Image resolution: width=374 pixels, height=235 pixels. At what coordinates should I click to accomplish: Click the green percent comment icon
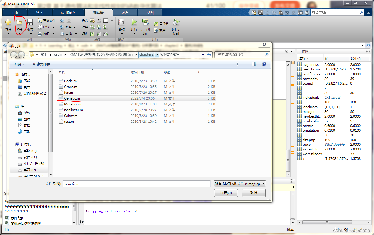click(x=92, y=27)
